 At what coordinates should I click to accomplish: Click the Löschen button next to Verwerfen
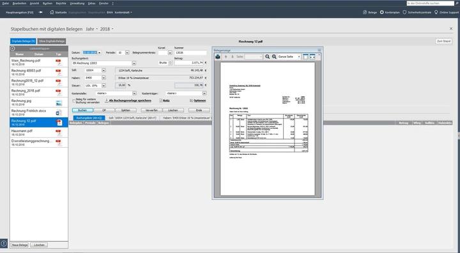click(173, 110)
